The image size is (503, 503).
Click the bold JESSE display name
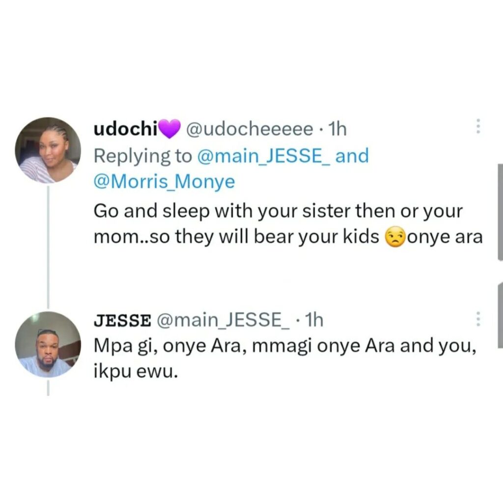(x=122, y=321)
